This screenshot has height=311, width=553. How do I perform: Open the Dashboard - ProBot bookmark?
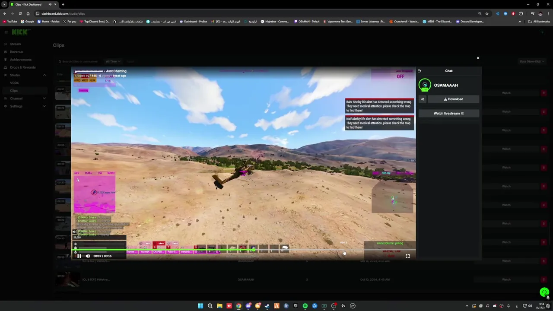(193, 22)
